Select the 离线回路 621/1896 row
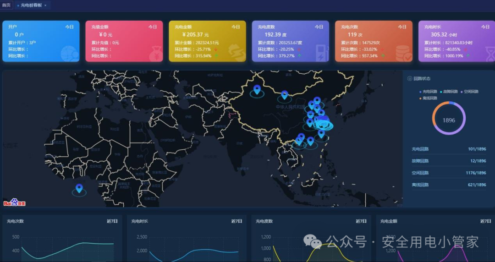The width and height of the screenshot is (495, 262). (x=449, y=185)
